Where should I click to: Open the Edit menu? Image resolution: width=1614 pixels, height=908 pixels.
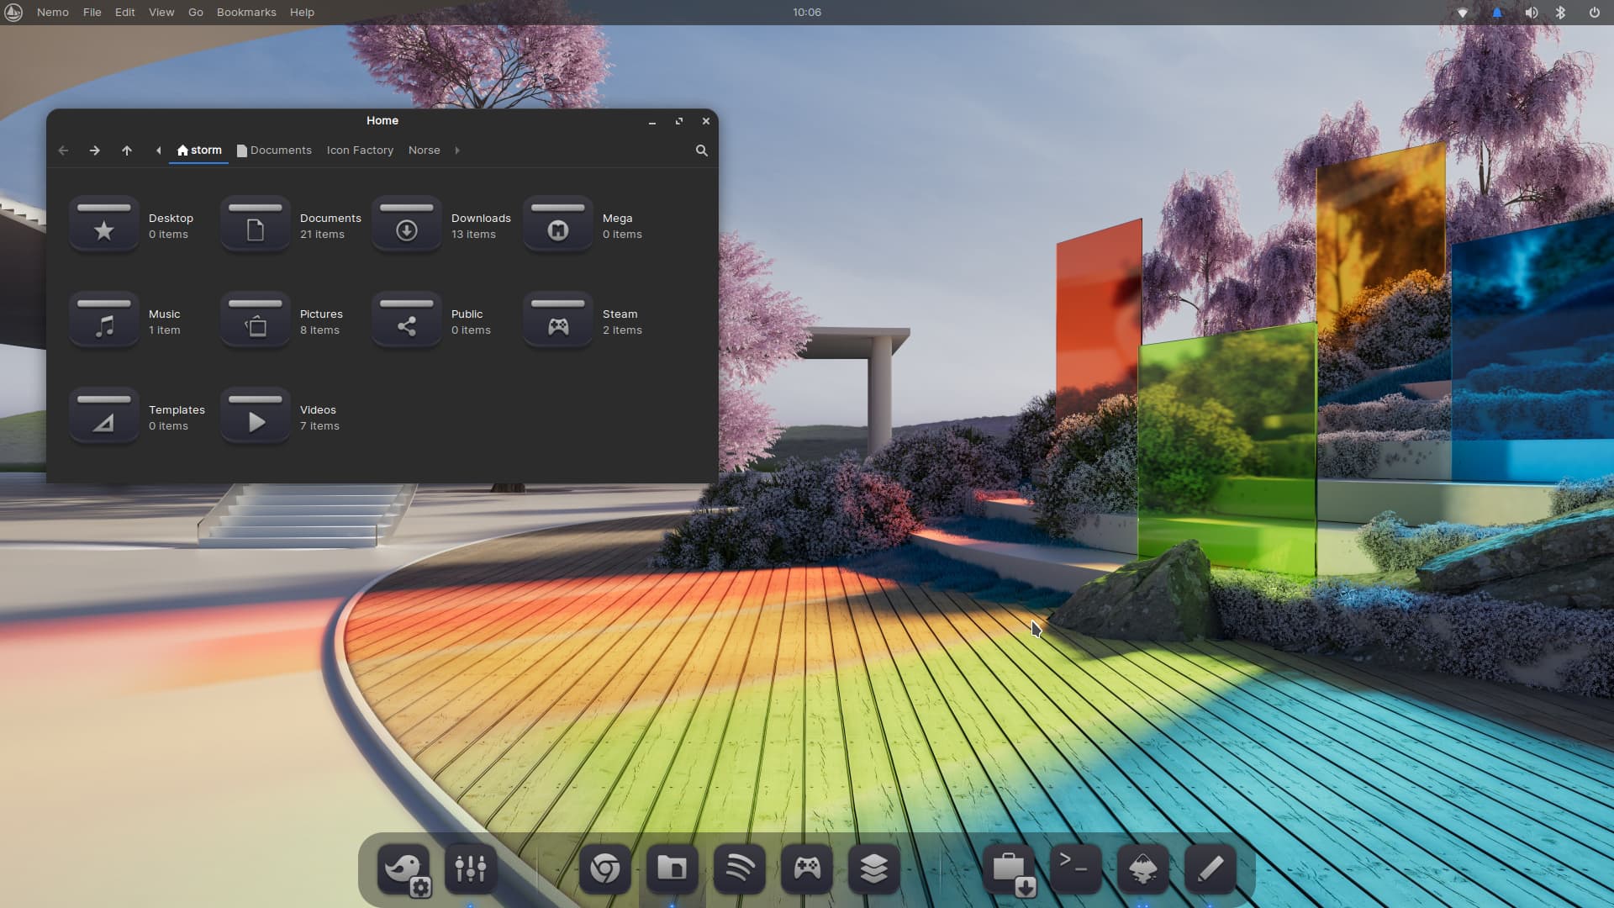125,13
